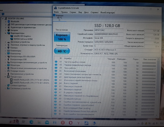Open the Язык(Language) menu

(x=108, y=12)
